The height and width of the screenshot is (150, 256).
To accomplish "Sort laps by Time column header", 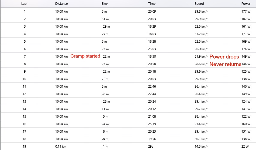I will (152, 4).
